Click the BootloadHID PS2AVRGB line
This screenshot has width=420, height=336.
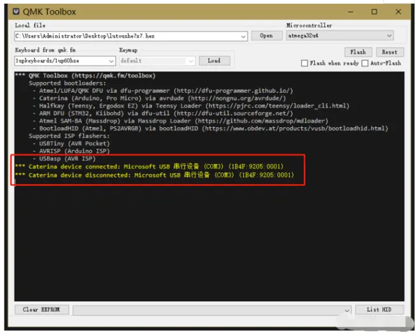(210, 129)
